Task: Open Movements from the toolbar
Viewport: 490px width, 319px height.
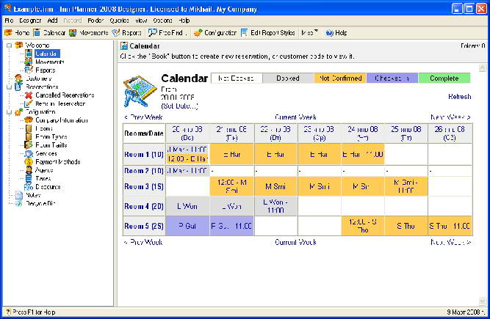Action: click(88, 33)
